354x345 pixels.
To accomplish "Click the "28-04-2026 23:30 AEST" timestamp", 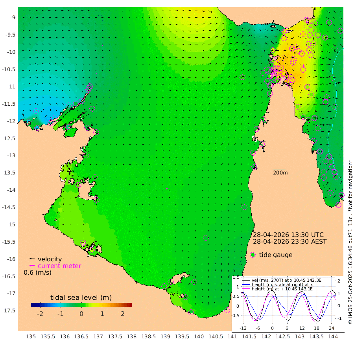I will point(289,242).
